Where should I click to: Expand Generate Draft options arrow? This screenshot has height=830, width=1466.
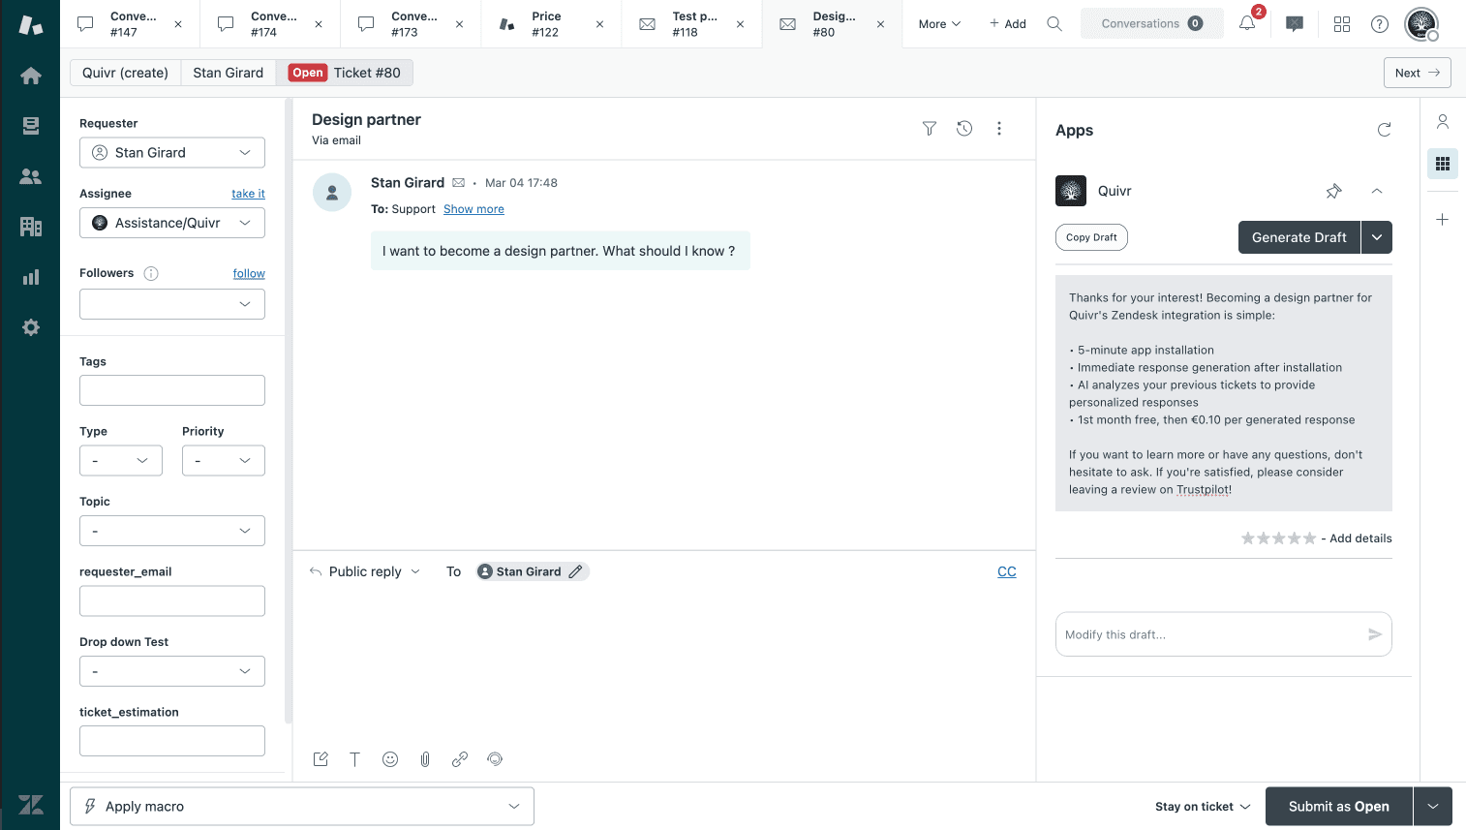(x=1377, y=237)
